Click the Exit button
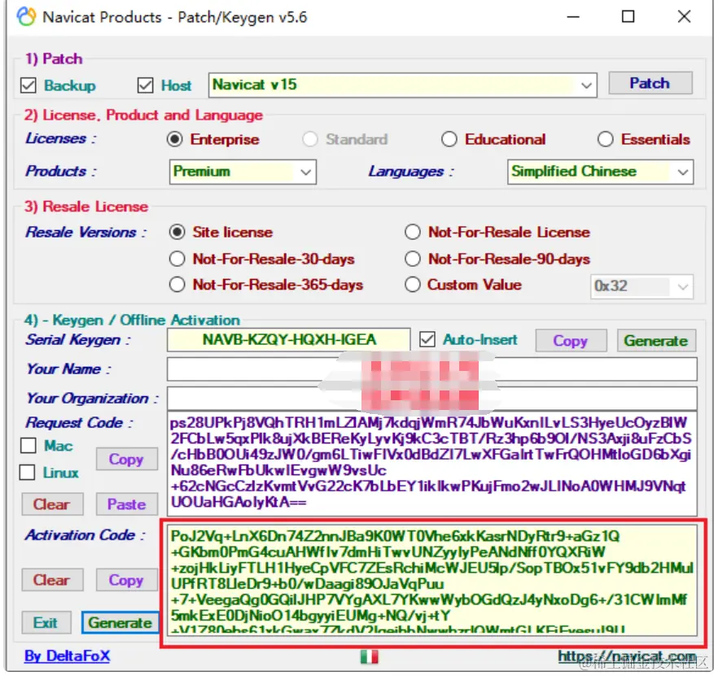This screenshot has height=676, width=714. (46, 622)
